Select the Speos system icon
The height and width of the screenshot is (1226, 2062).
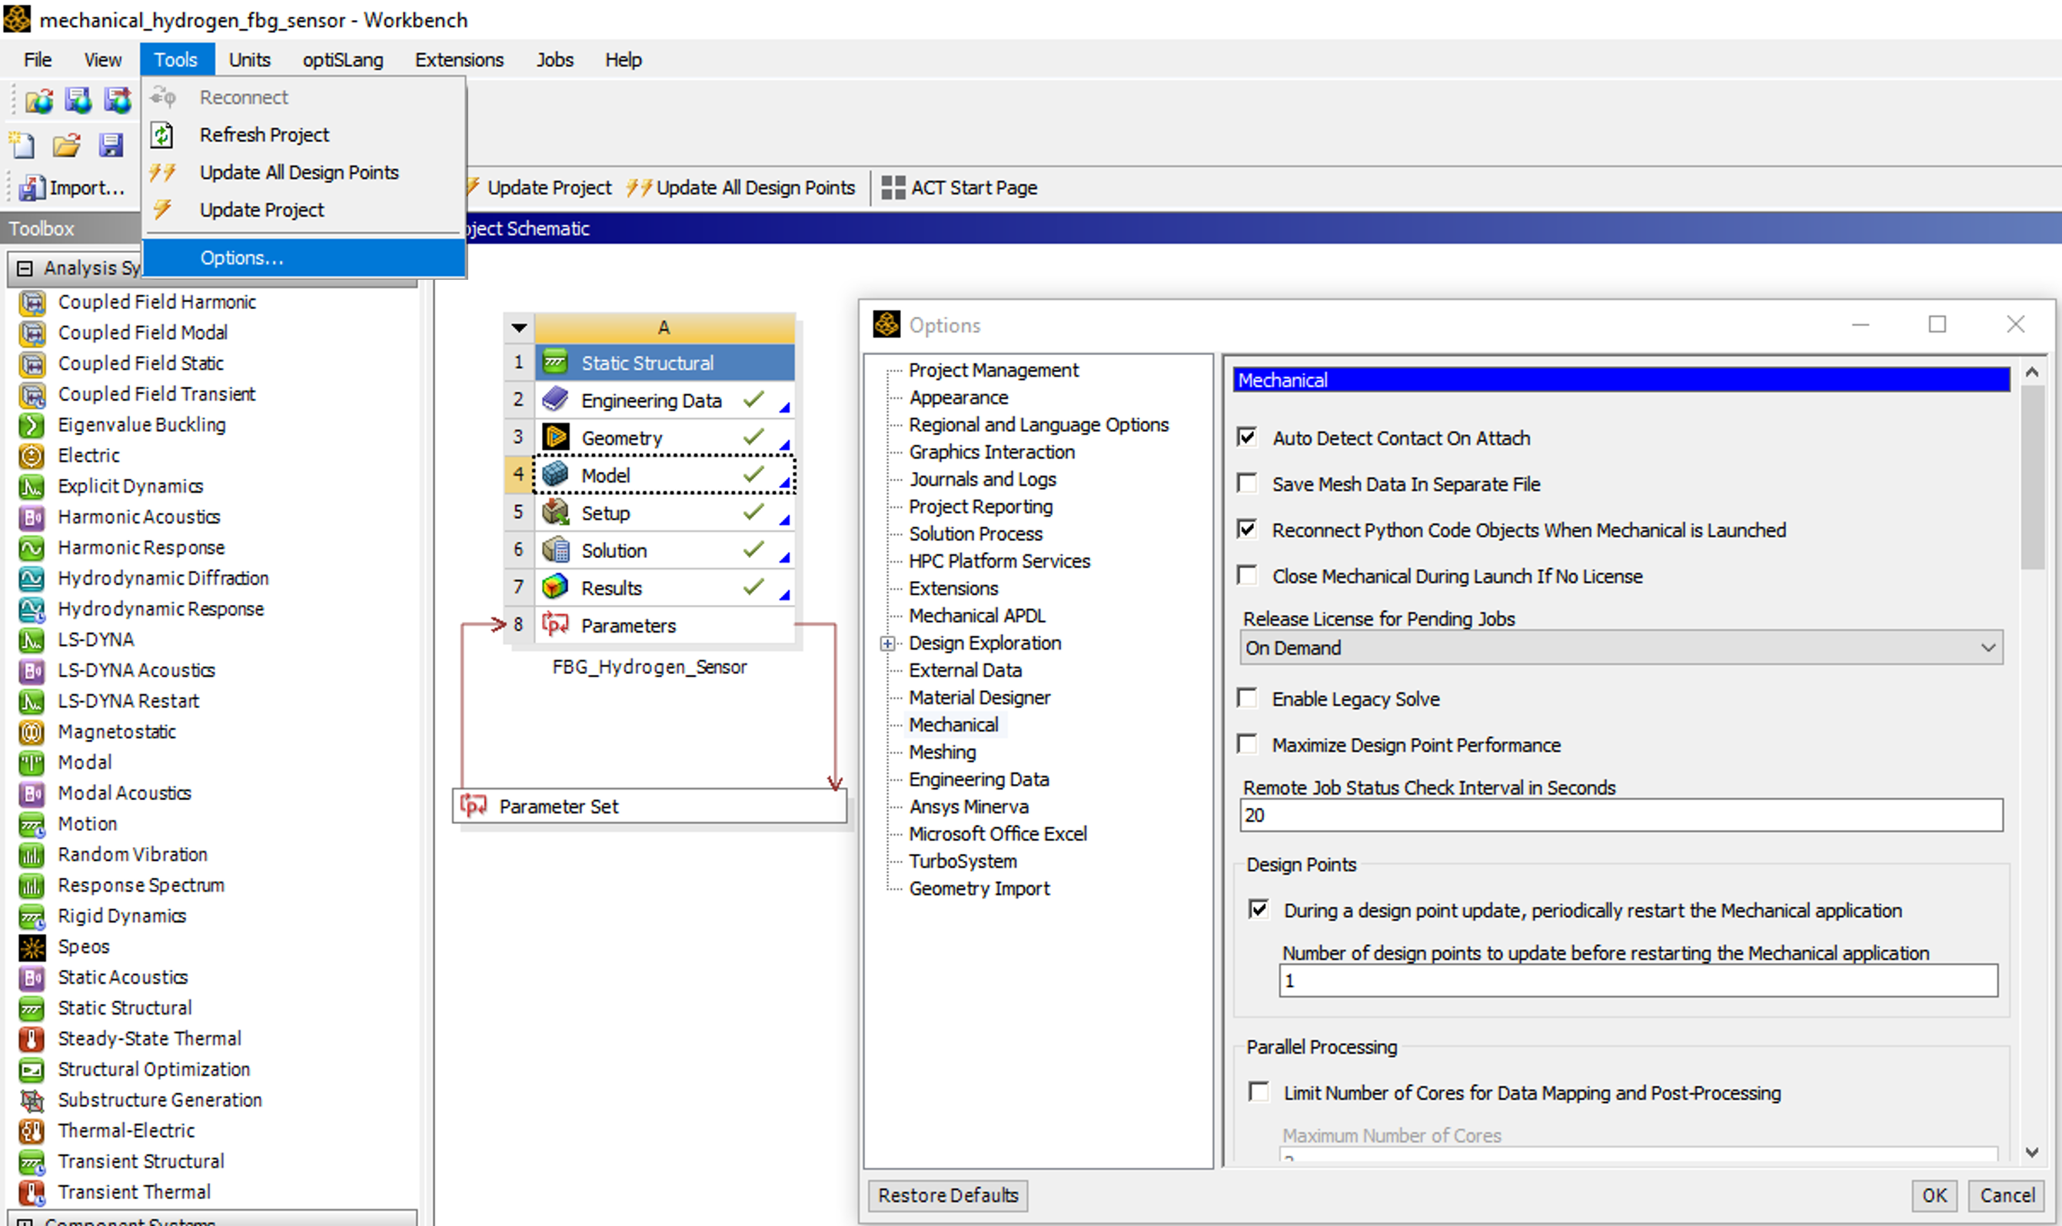tap(32, 947)
